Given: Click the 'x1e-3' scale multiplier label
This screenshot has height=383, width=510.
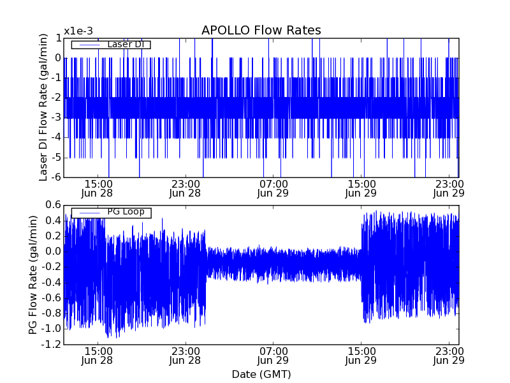Looking at the screenshot, I should coord(78,31).
